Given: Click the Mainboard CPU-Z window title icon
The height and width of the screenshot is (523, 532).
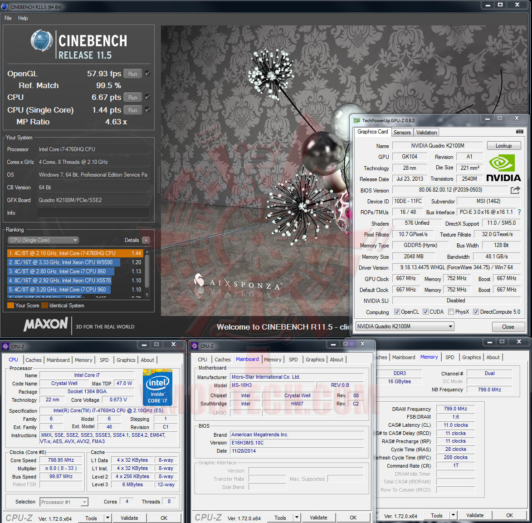Looking at the screenshot, I should 195,346.
